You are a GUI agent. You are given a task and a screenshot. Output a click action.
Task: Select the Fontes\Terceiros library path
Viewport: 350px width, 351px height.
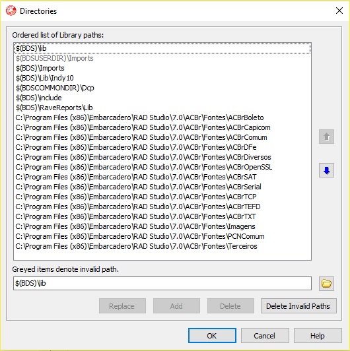click(162, 246)
